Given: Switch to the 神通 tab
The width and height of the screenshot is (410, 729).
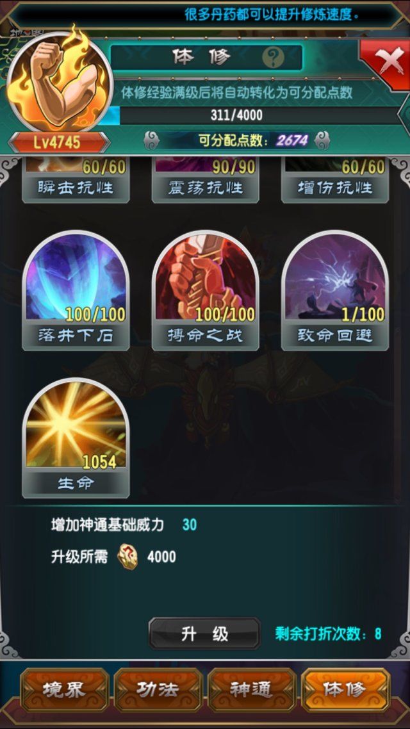Looking at the screenshot, I should tap(252, 690).
